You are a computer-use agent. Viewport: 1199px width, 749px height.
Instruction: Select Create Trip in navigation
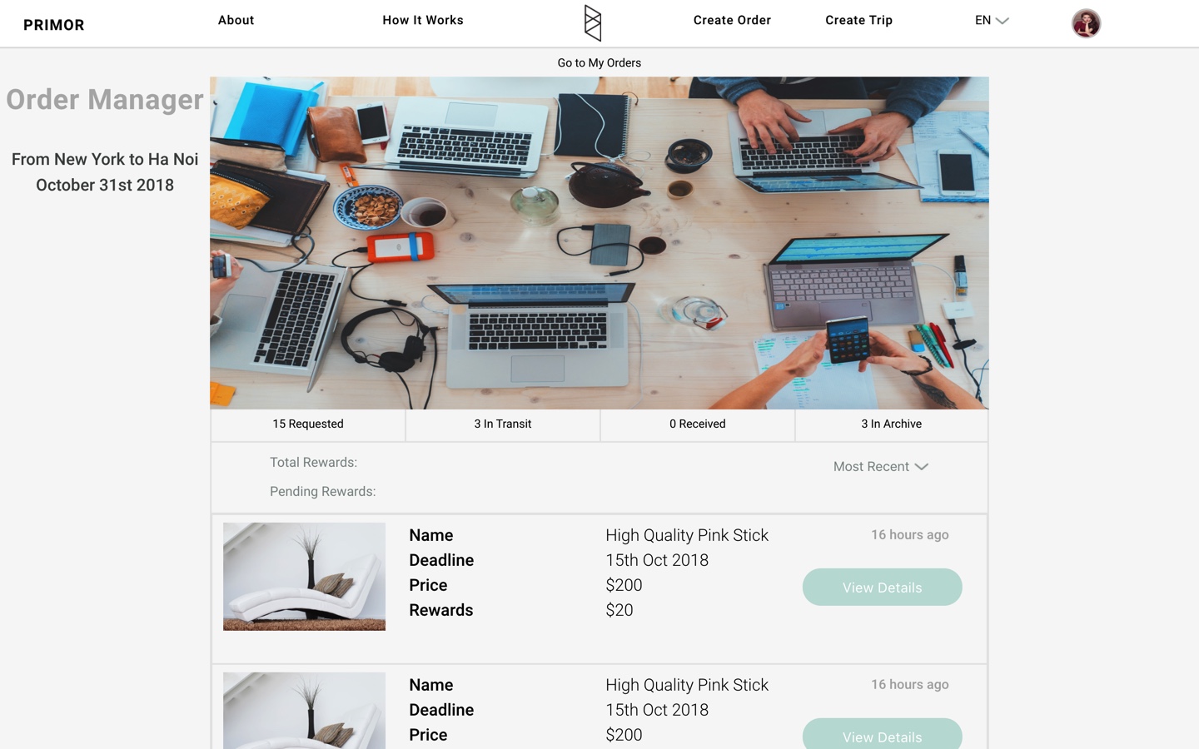click(858, 20)
